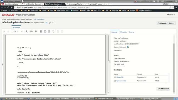Mark document as favorite with star icon
Screen dimensions: 178x100
(46, 23)
